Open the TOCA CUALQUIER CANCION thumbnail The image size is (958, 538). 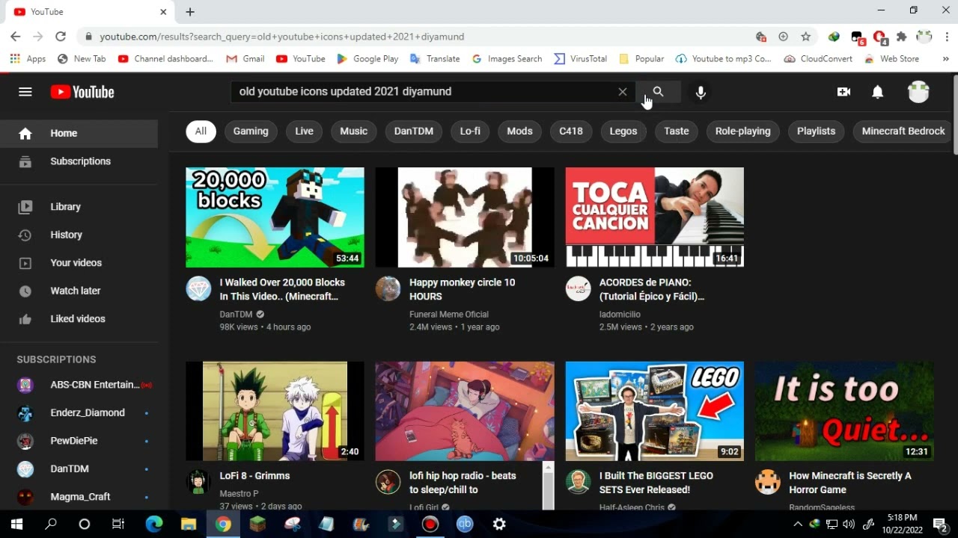coord(655,217)
